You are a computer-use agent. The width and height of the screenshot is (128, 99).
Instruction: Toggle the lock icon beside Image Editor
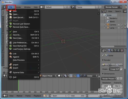[x=121, y=69]
